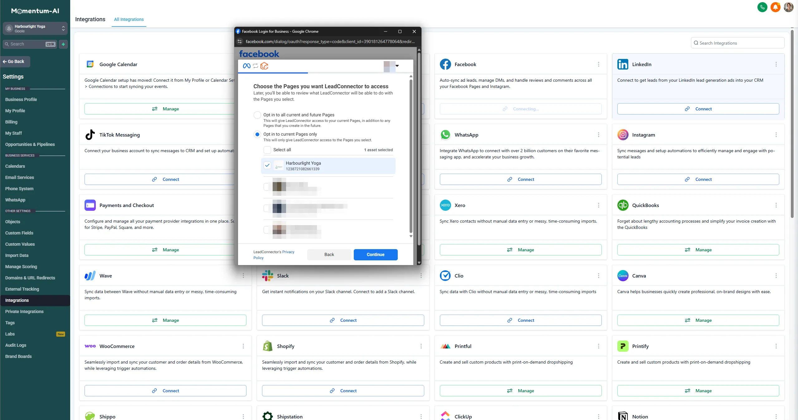Click the WooCommerce logo icon
798x420 pixels.
tap(90, 346)
